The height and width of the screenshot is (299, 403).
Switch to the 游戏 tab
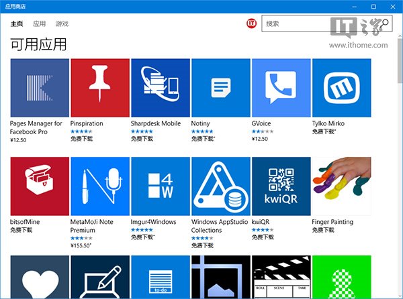62,24
